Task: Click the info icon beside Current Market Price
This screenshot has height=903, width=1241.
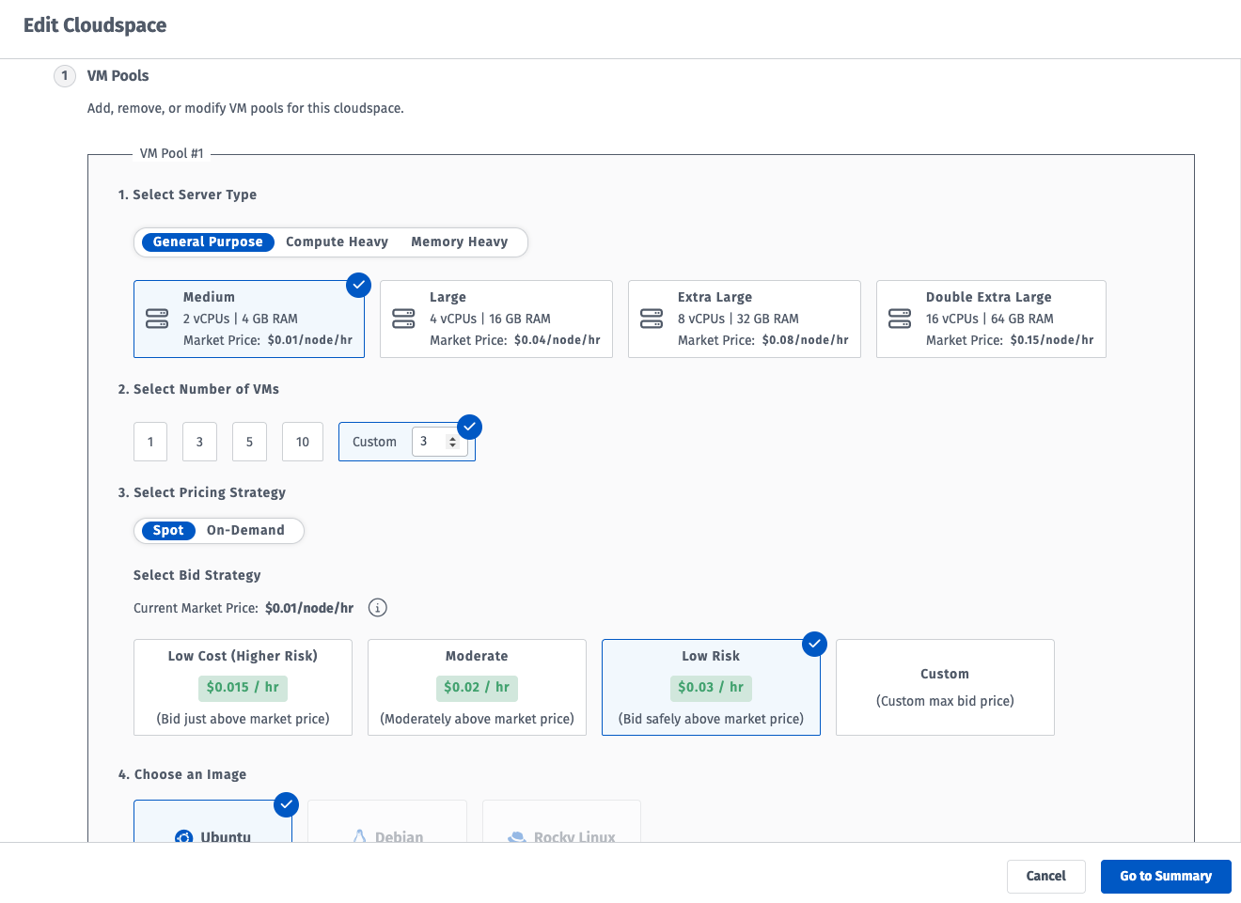Action: tap(378, 608)
